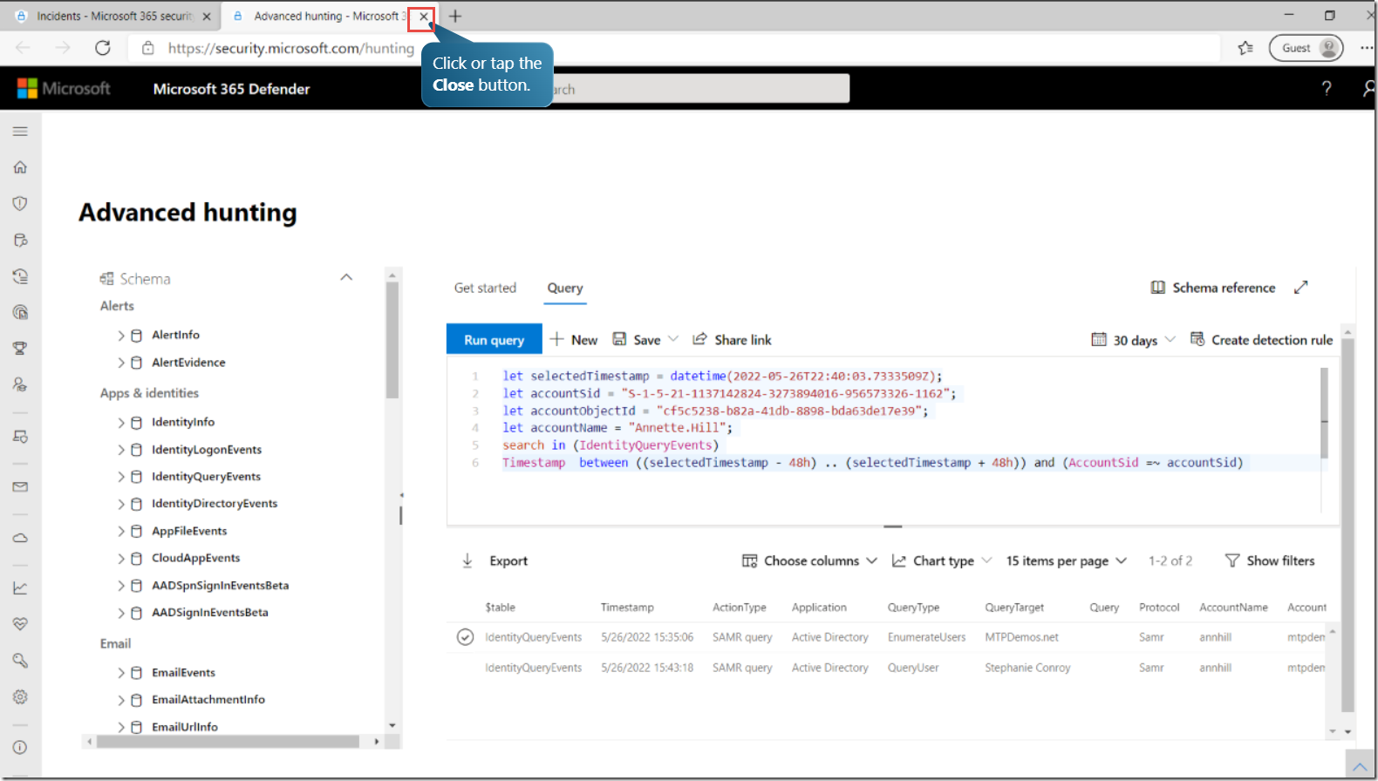Click the Export download icon

point(467,560)
